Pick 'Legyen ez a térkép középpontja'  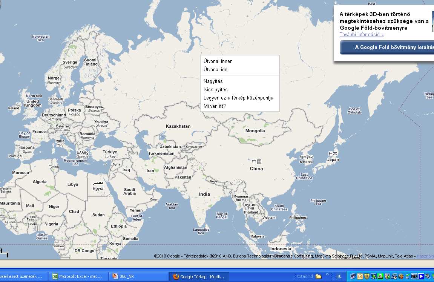coord(238,98)
